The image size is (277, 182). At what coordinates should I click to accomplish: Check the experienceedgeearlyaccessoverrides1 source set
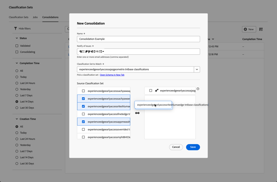click(83, 129)
